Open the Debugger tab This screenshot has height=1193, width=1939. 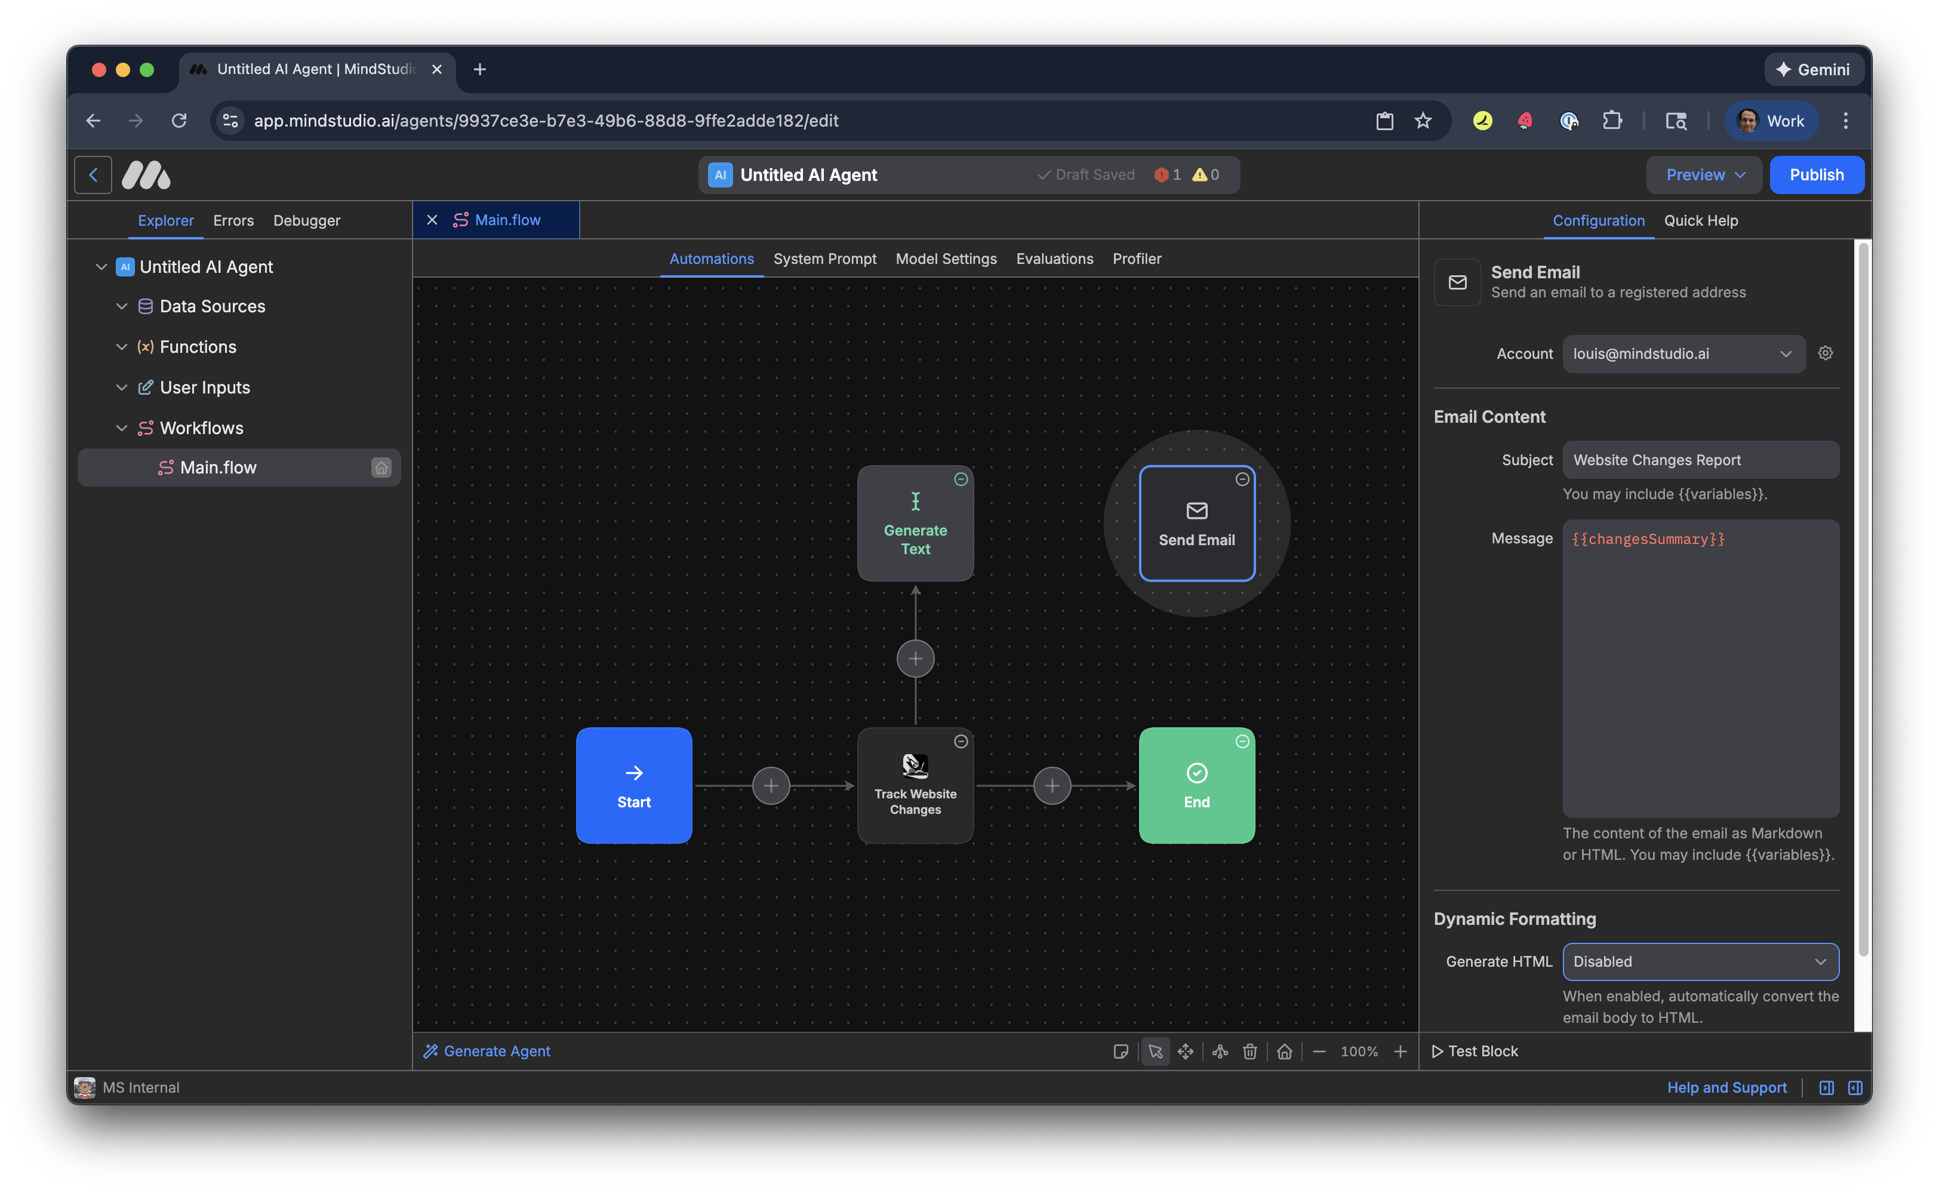307,221
